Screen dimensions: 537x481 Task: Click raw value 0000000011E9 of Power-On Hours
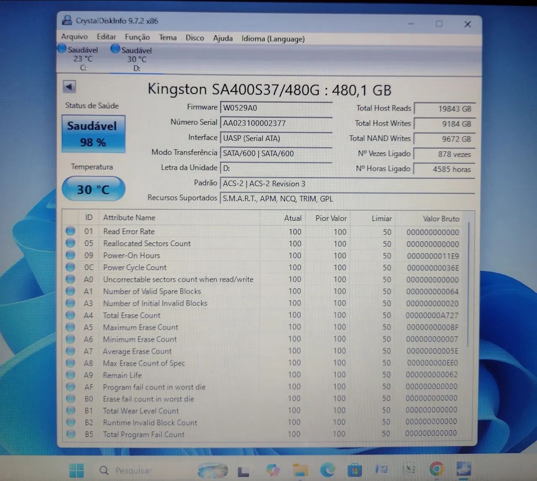point(433,256)
